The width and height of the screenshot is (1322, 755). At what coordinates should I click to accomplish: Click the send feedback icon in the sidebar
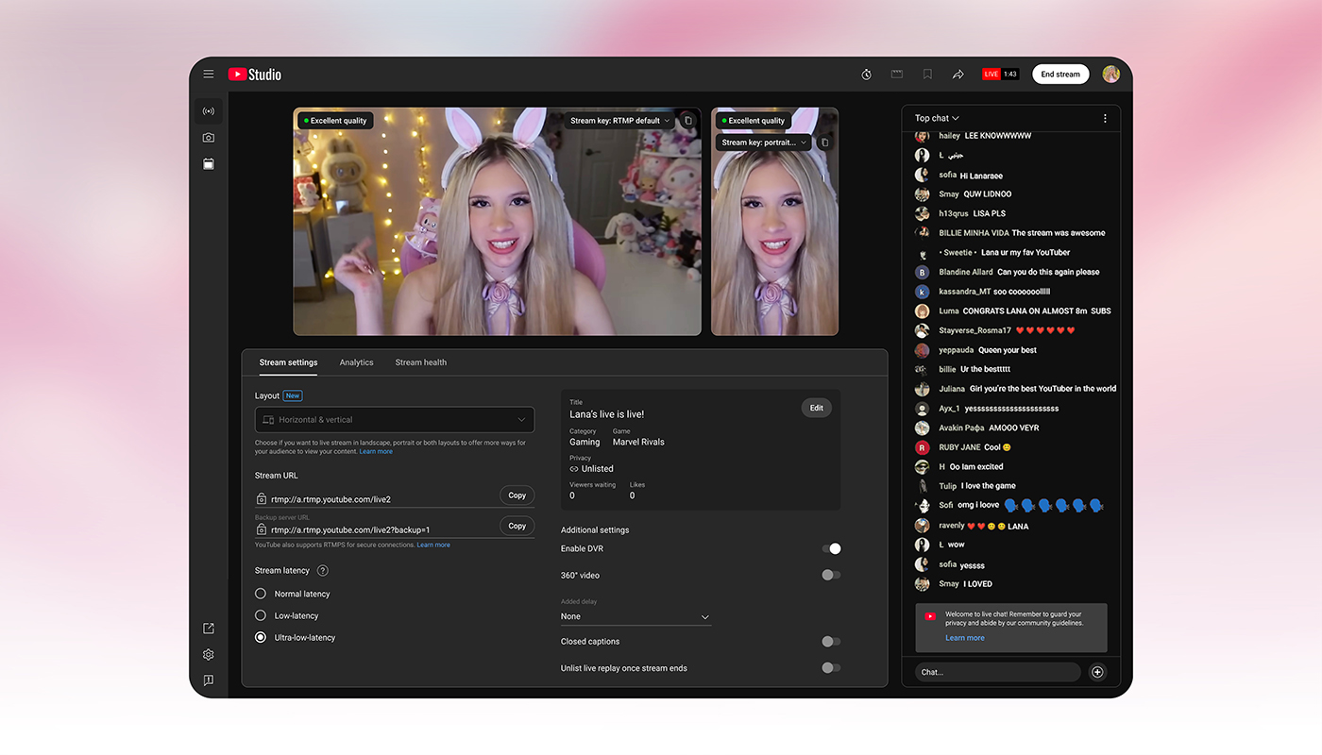tap(208, 679)
